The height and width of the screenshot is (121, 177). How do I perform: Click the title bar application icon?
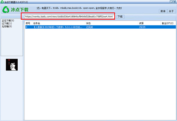[2, 2]
